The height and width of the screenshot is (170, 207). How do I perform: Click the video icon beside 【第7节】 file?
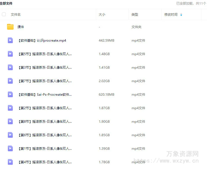[x=10, y=81]
